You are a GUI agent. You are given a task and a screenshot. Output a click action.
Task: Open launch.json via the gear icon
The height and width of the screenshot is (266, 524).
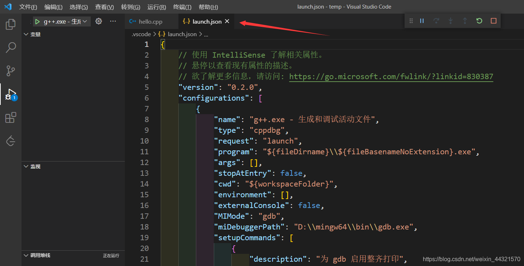coord(99,21)
